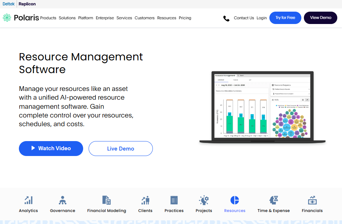Viewport: 342px width, 224px height.
Task: Click the Clients icon
Action: point(145,200)
